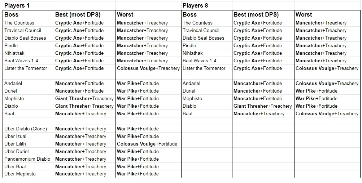
Task: Select Andariel in the Players 1 table
Action: click(x=13, y=83)
